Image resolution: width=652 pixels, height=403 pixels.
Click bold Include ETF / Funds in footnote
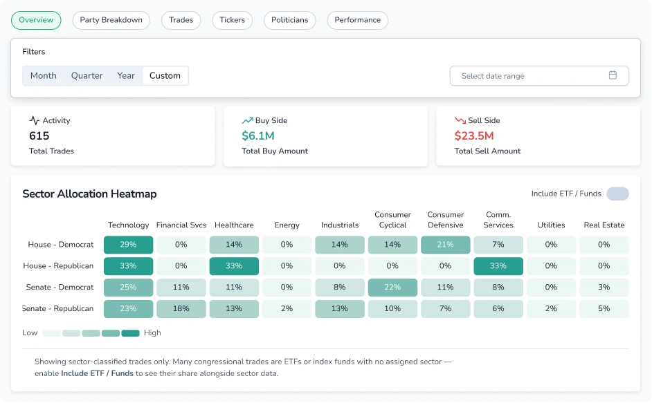(x=98, y=373)
